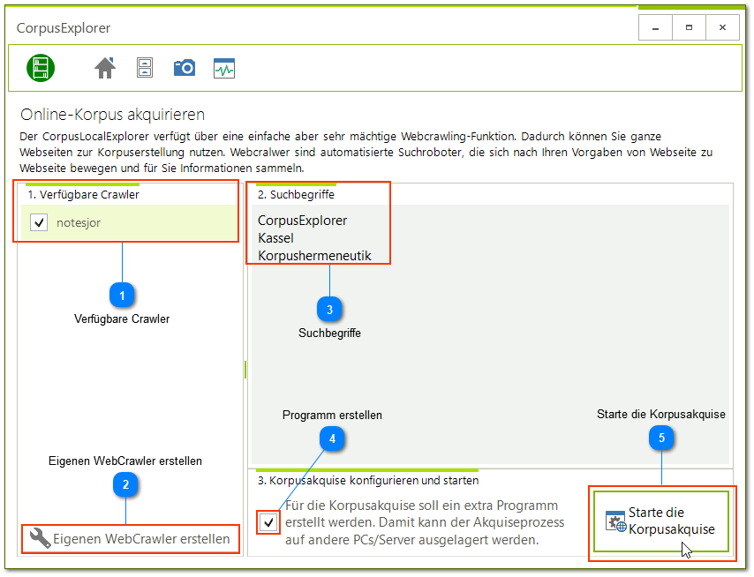Click inside the Suchbegriffe text area
The width and height of the screenshot is (754, 577).
point(490,334)
